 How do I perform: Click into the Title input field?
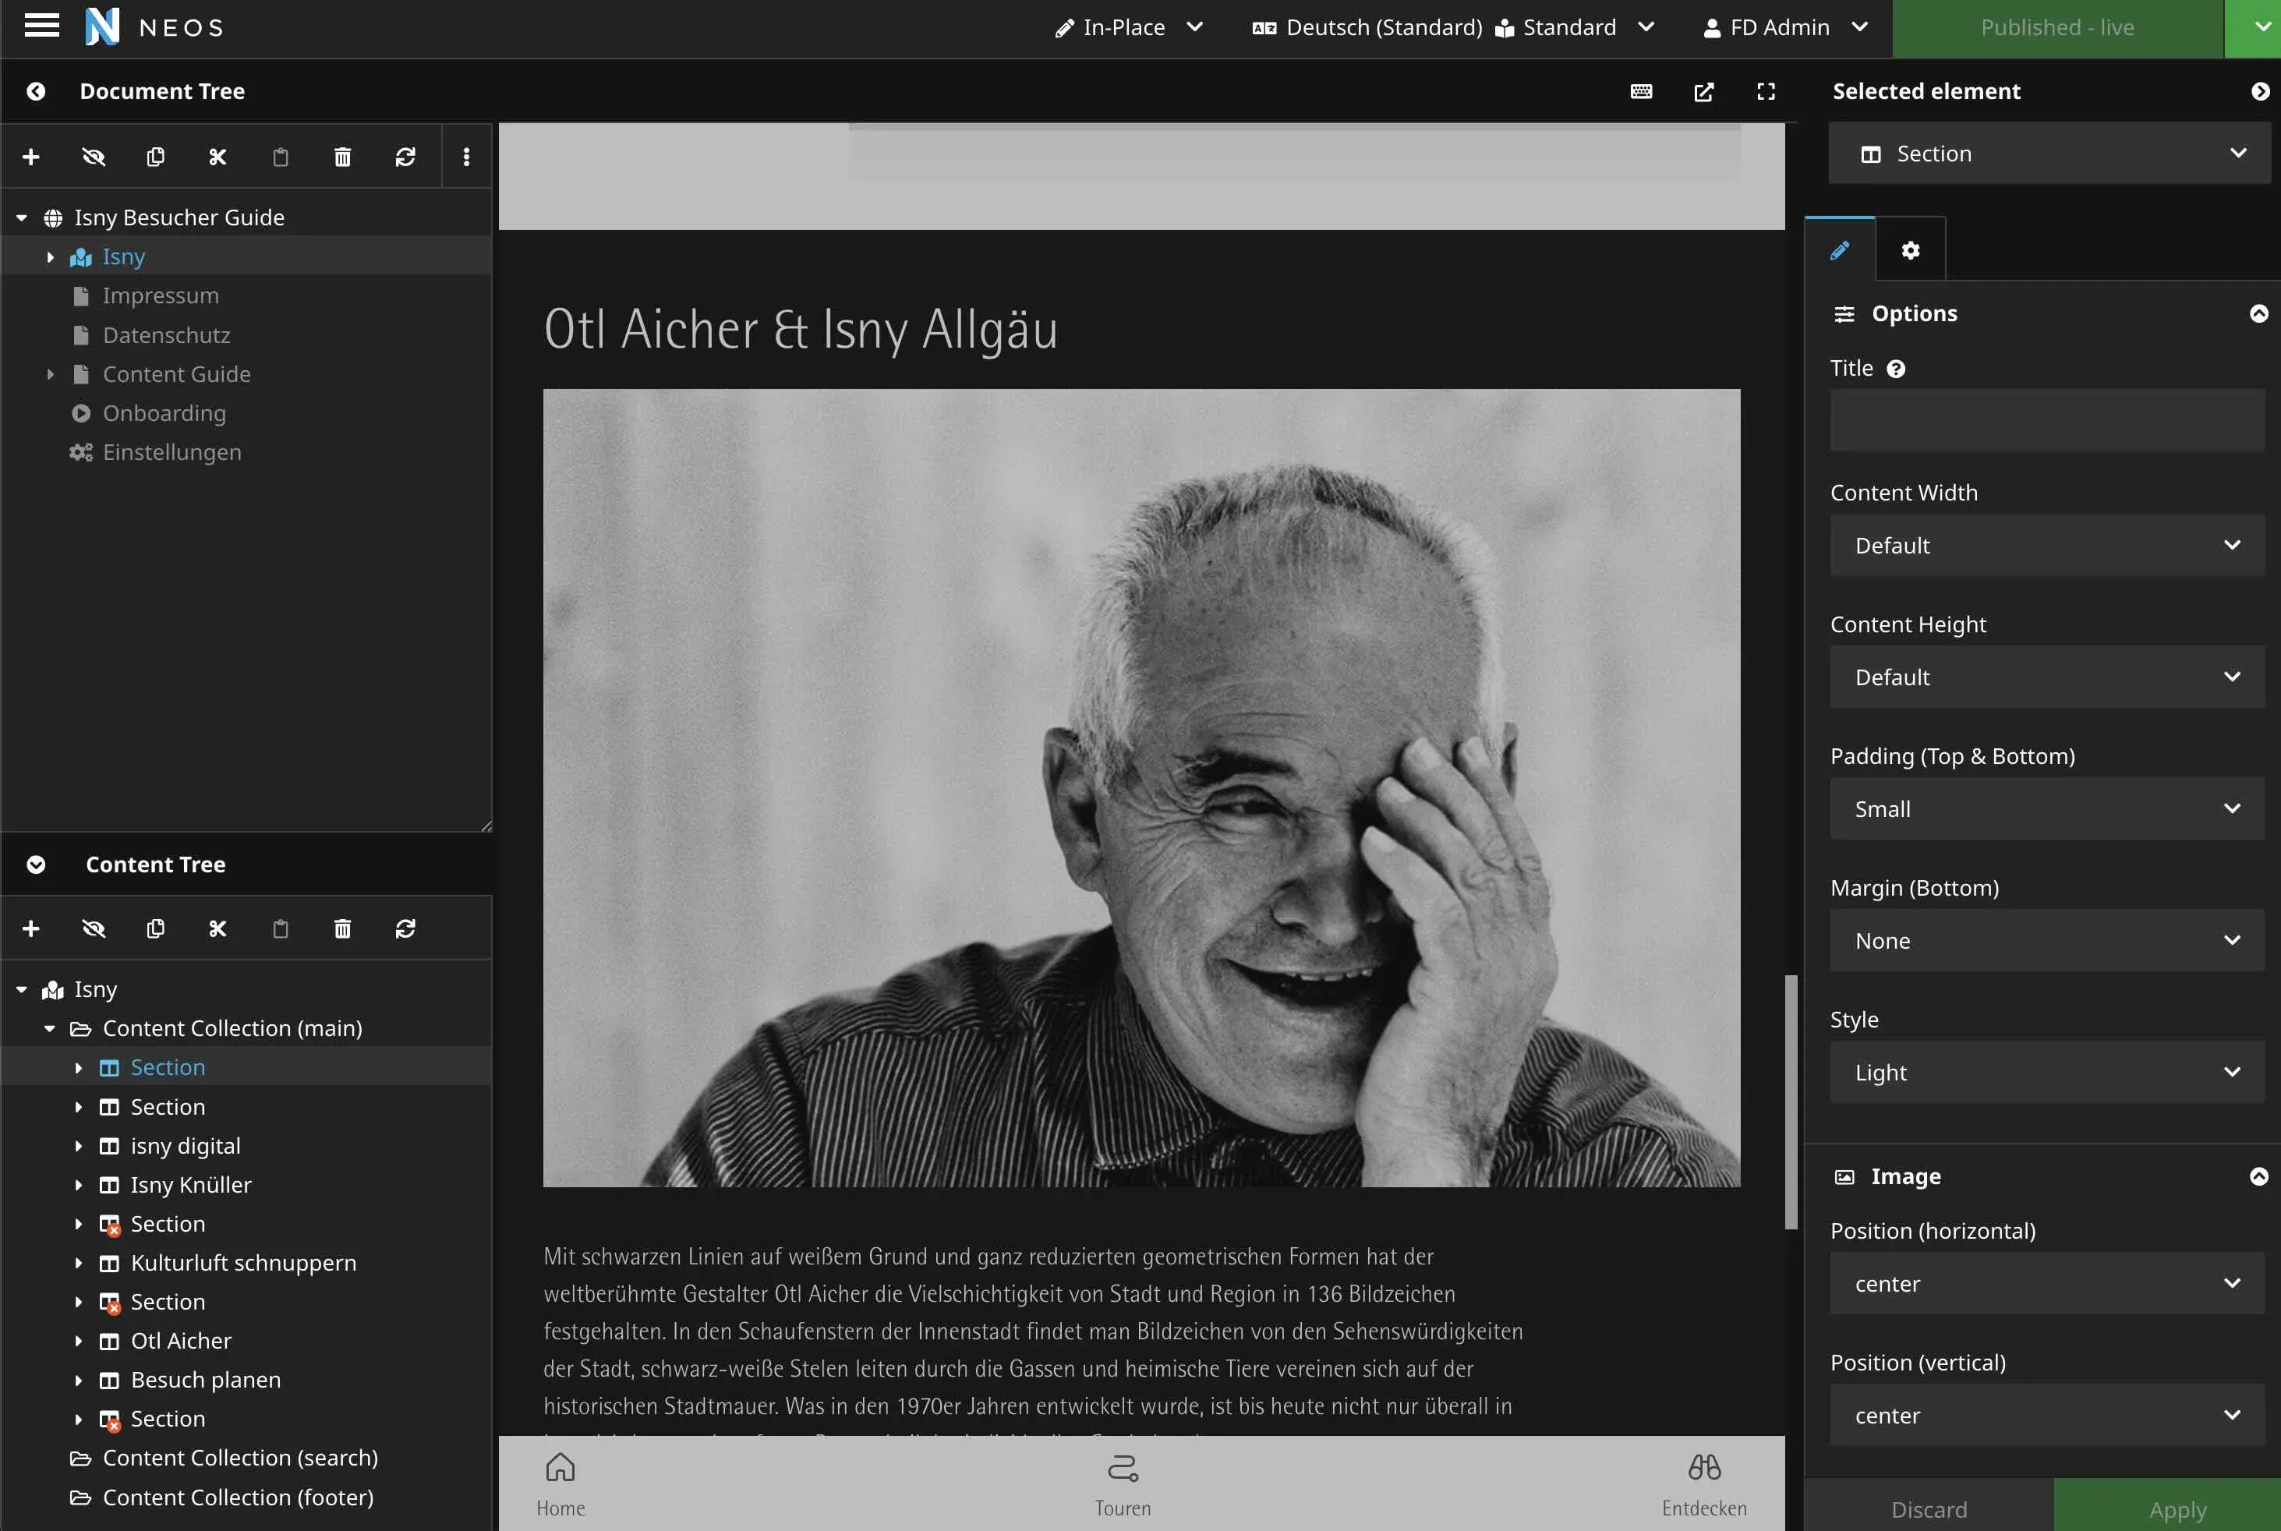tap(2046, 420)
